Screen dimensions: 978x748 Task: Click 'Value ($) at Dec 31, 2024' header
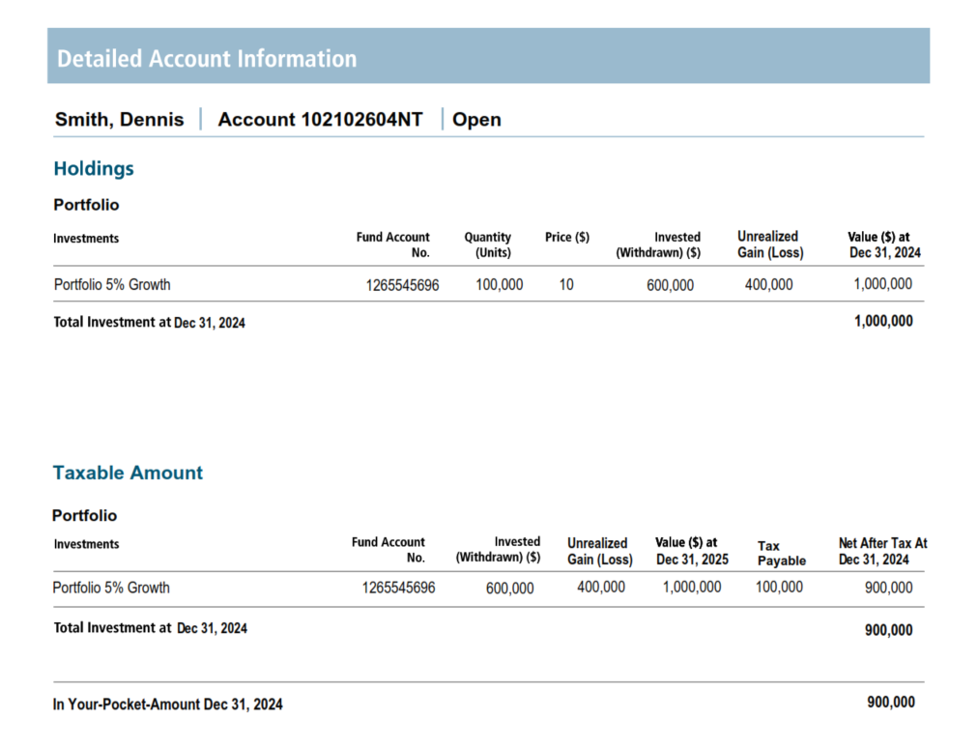coord(884,245)
